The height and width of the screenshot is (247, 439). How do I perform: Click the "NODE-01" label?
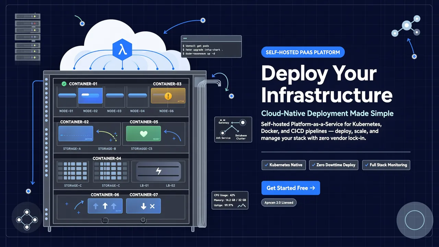[67, 111]
